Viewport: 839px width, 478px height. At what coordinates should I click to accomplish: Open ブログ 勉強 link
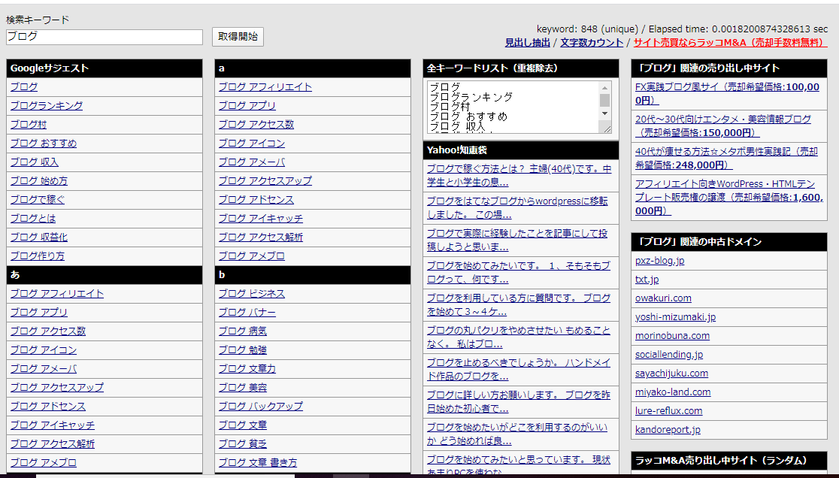click(242, 349)
